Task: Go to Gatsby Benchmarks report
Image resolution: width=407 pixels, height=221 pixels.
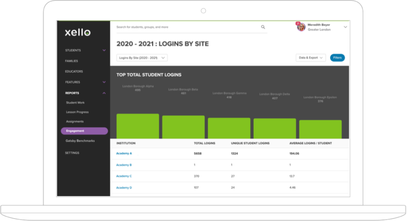Action: [80, 141]
